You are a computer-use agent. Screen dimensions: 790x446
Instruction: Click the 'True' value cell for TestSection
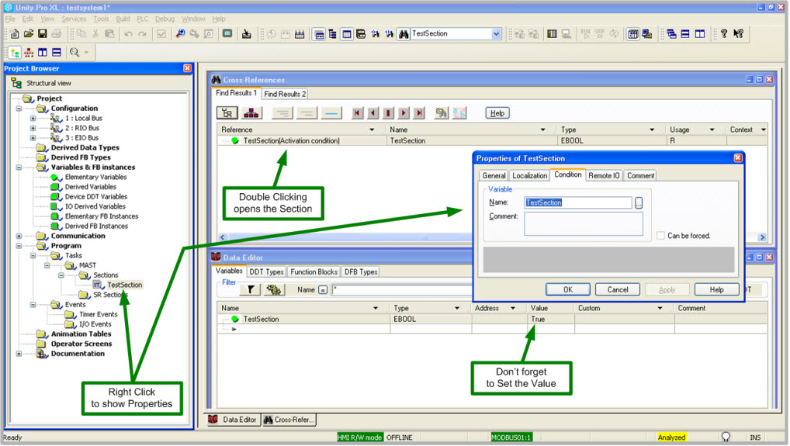pyautogui.click(x=550, y=319)
